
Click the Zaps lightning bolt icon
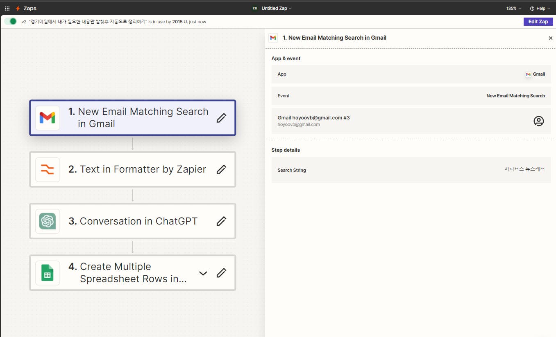[18, 8]
